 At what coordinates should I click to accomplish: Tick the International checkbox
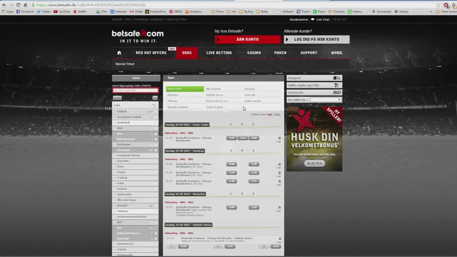[x=156, y=244]
